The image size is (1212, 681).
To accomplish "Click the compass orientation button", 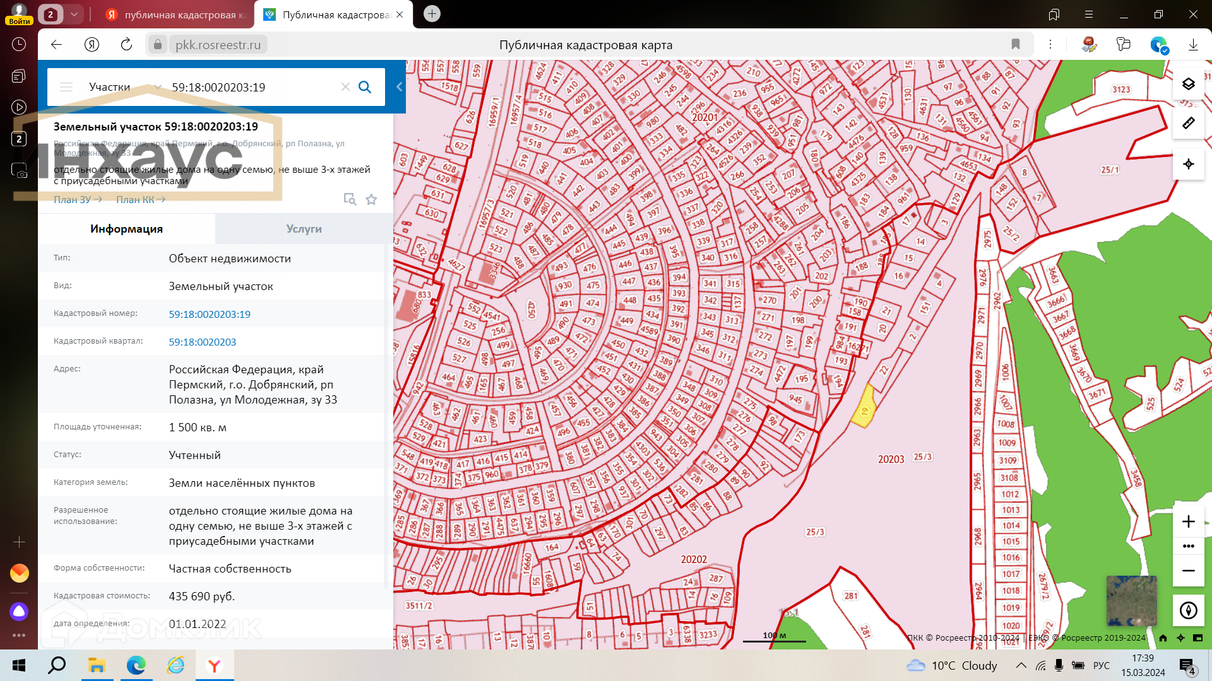I will coord(1188,610).
